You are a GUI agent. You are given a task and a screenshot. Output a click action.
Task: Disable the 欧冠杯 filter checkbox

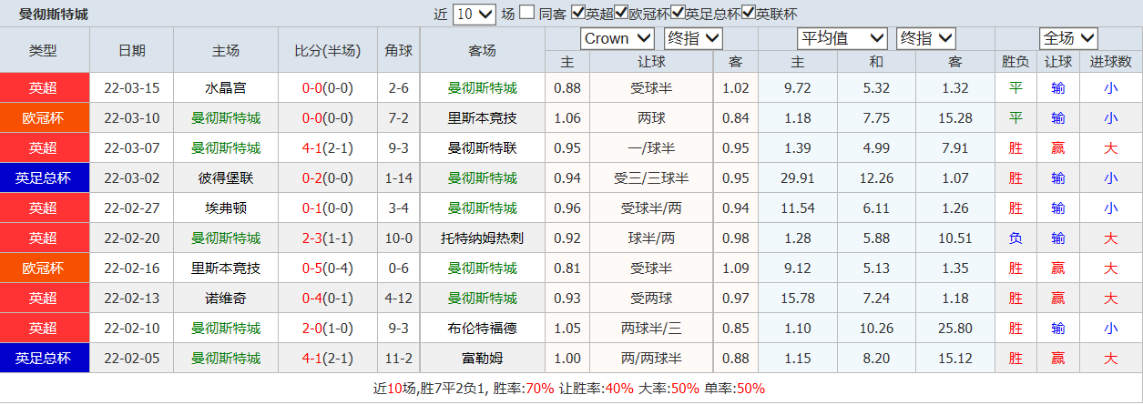click(x=622, y=14)
